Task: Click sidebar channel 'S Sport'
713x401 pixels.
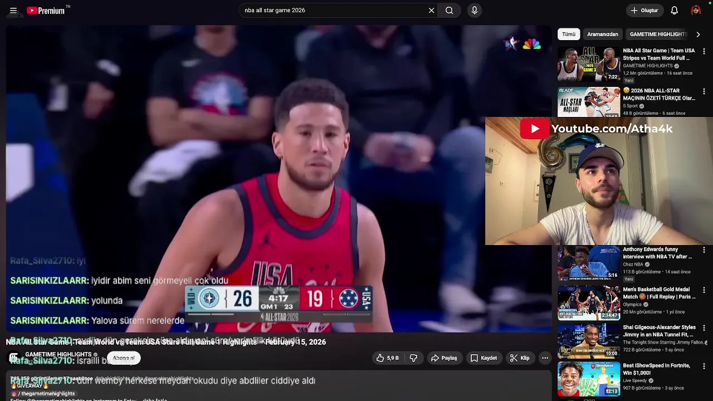Action: click(x=630, y=106)
